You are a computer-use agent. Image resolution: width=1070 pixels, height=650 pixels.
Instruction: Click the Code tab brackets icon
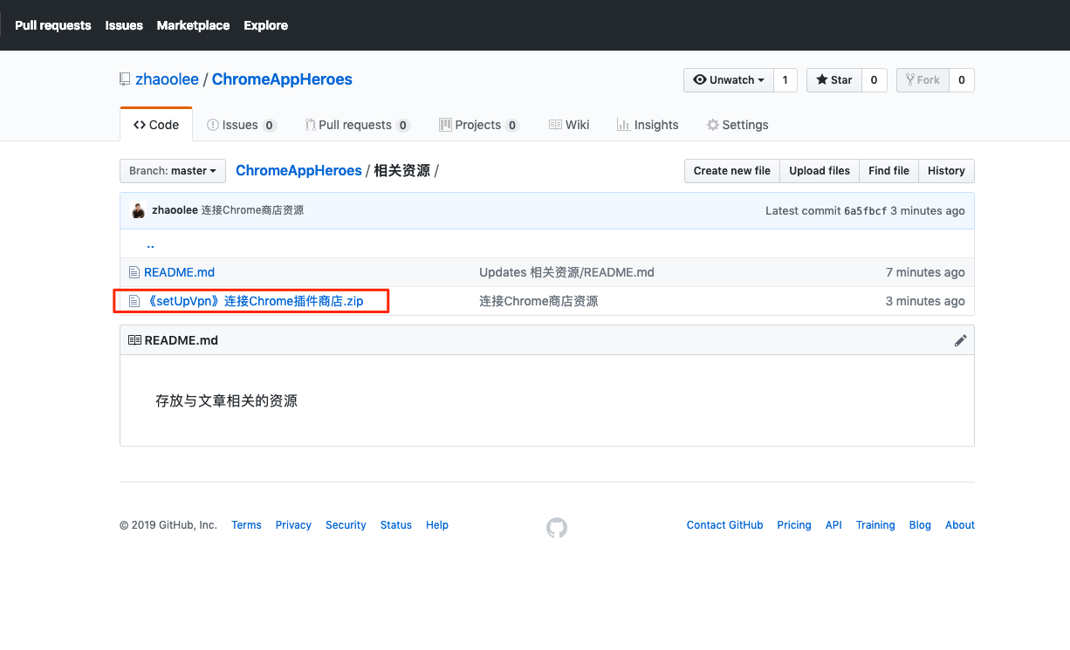[x=140, y=125]
